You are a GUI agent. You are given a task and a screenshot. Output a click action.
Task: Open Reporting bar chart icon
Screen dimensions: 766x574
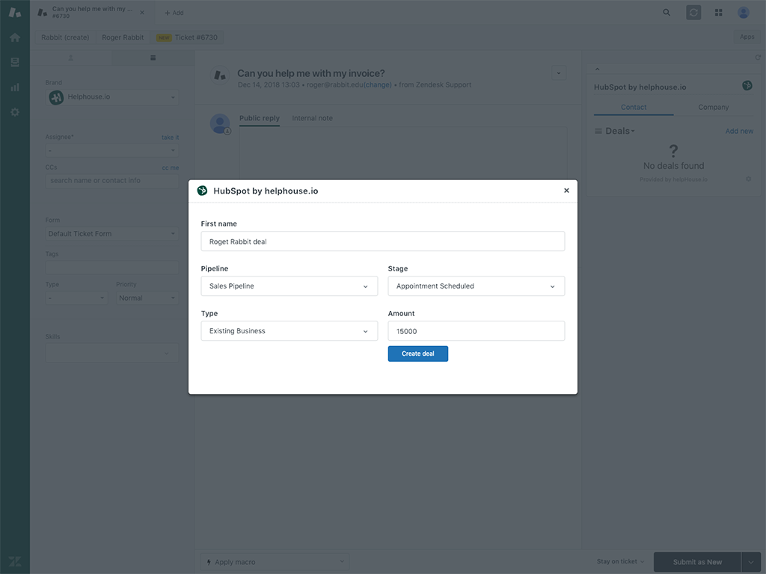(14, 87)
